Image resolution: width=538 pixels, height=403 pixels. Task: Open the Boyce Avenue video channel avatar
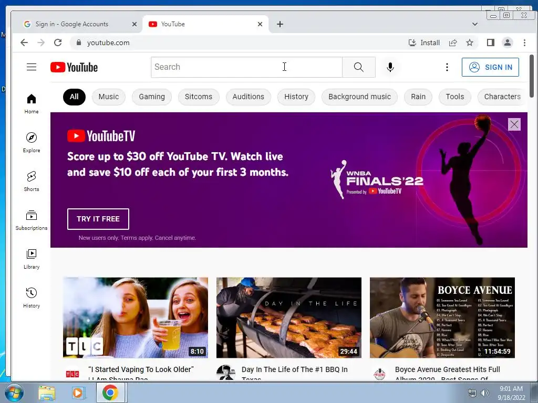(379, 374)
